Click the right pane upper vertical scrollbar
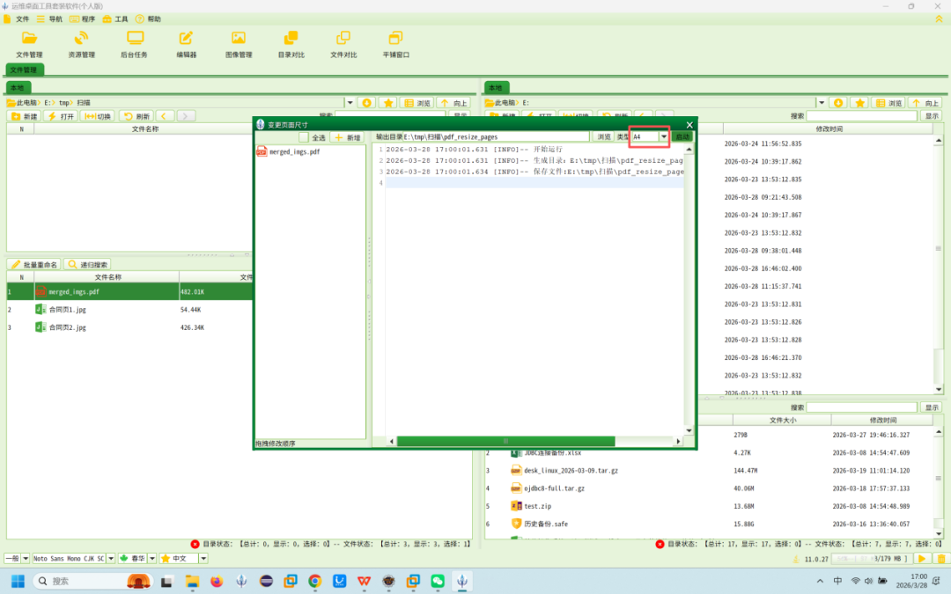 click(x=939, y=264)
